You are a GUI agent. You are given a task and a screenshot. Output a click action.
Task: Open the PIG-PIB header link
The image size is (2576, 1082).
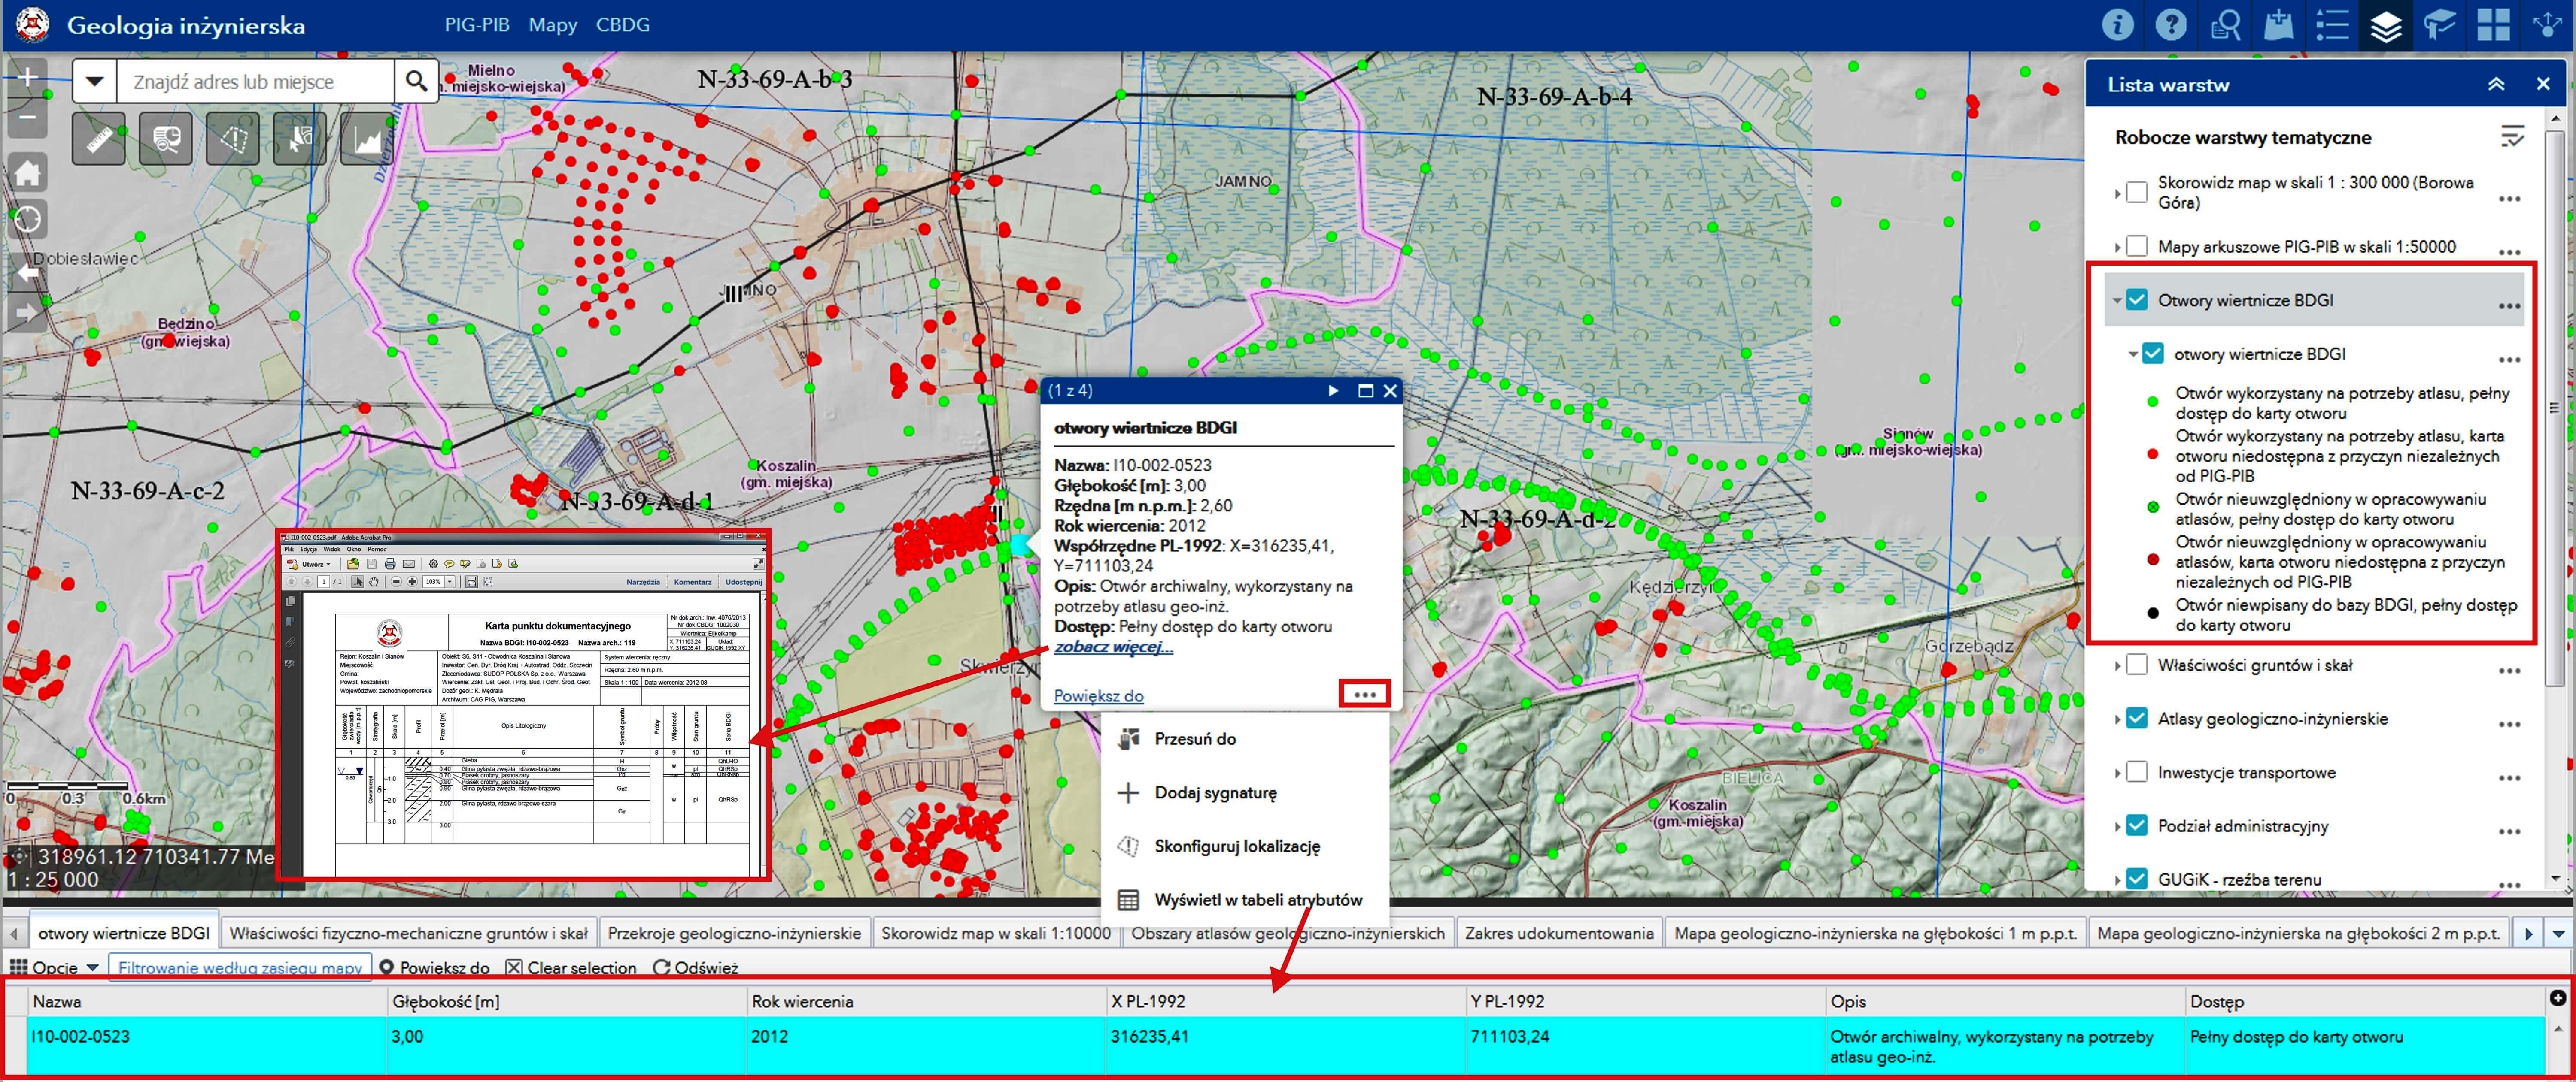(x=477, y=25)
